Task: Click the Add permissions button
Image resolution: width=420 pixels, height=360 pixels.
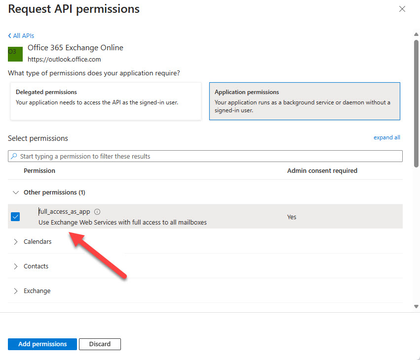Action: (x=42, y=344)
